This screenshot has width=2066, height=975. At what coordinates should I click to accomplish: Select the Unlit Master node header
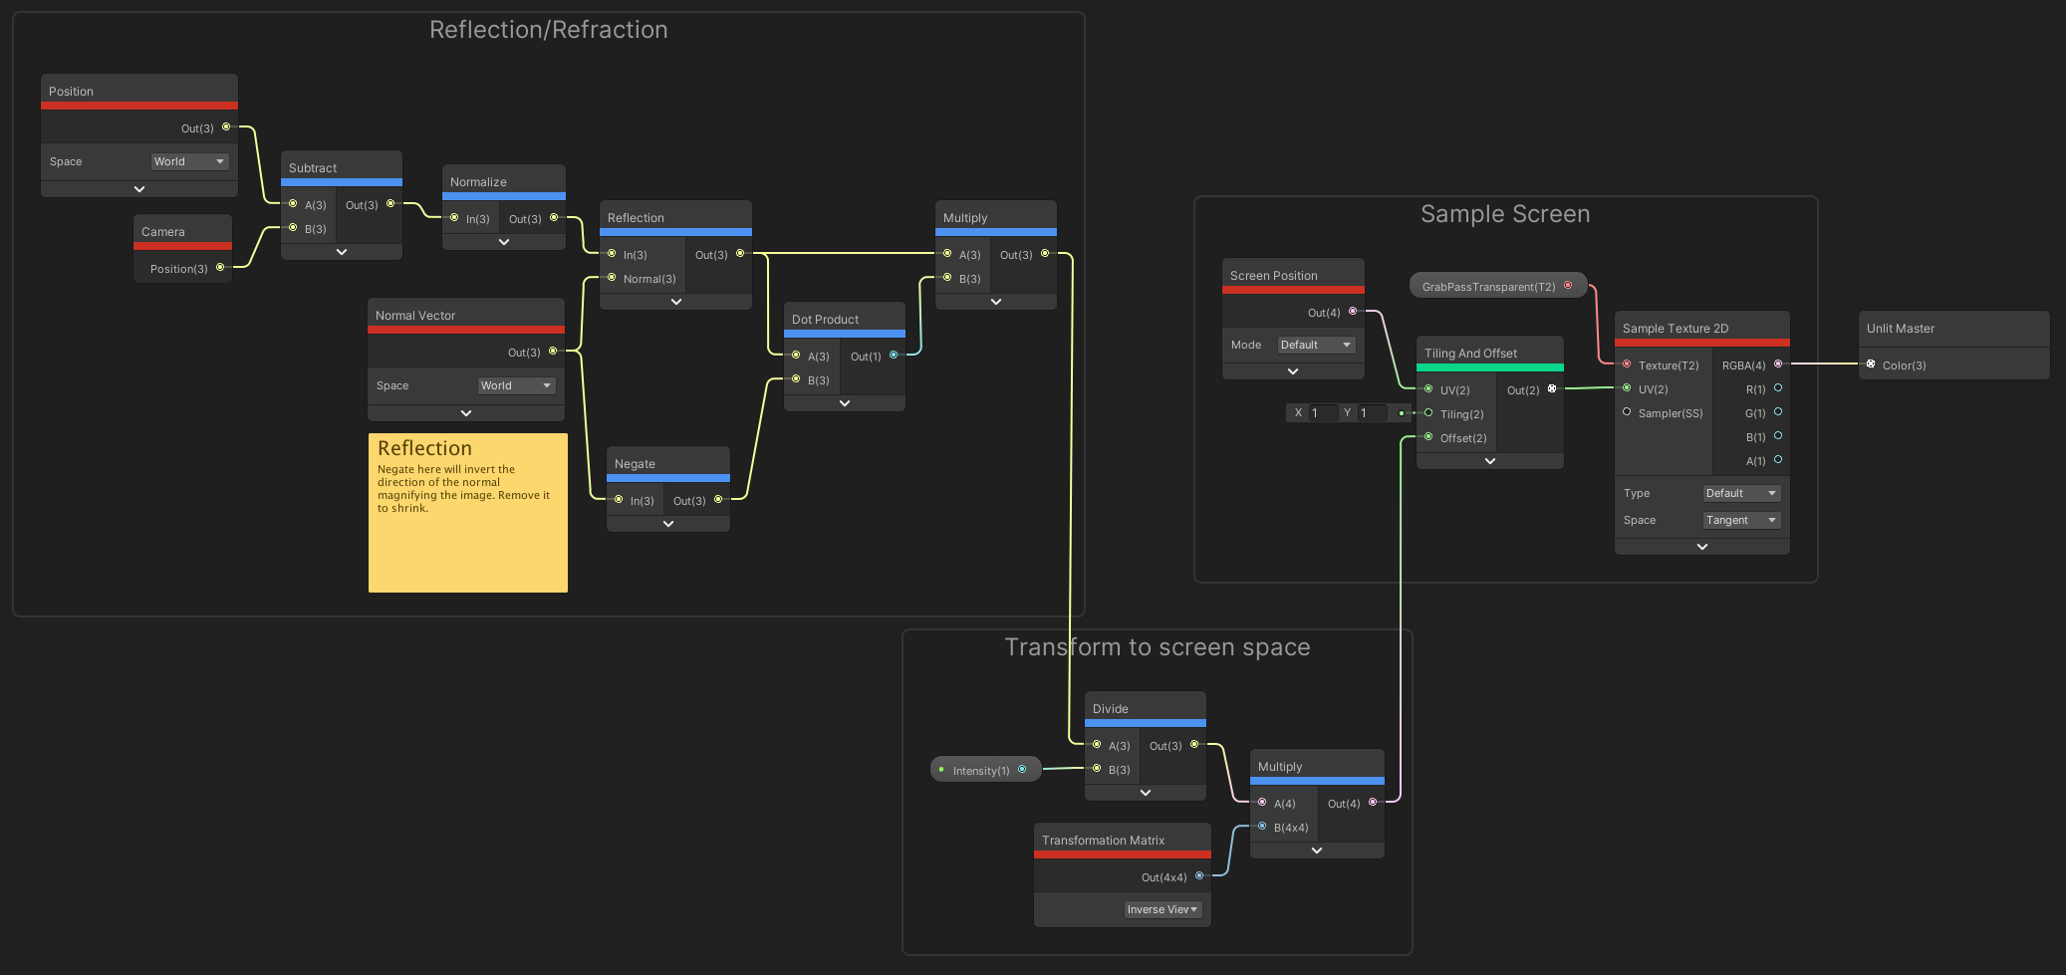(1954, 329)
